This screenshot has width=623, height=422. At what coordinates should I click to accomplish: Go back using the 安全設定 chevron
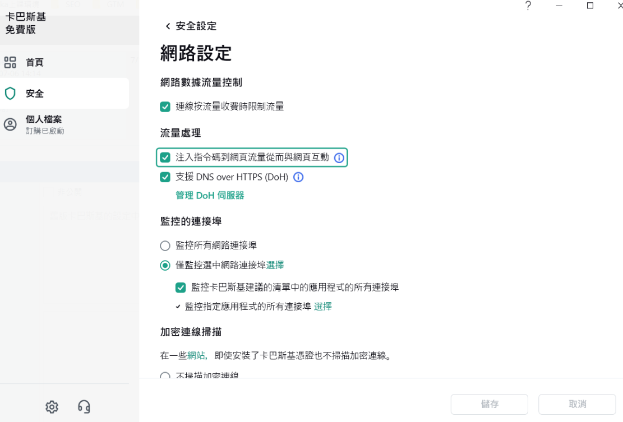point(167,26)
